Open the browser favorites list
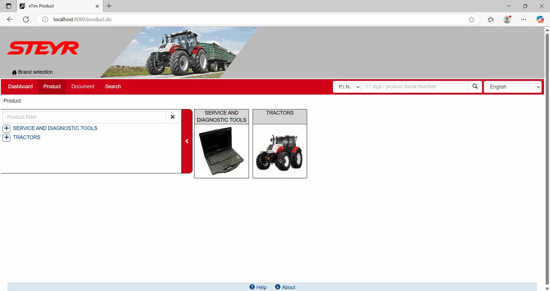This screenshot has height=291, width=550. 491,20
